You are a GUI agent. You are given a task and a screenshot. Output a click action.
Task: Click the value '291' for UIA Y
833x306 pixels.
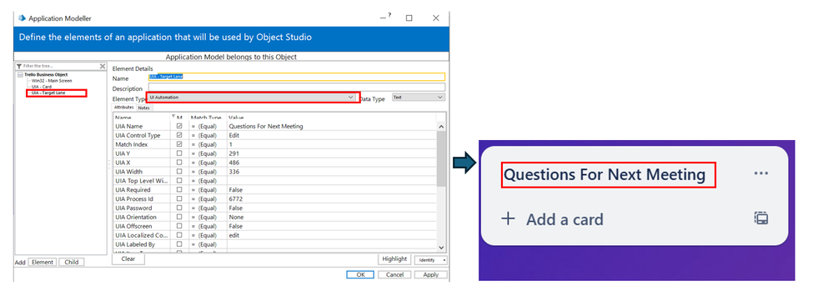[233, 153]
